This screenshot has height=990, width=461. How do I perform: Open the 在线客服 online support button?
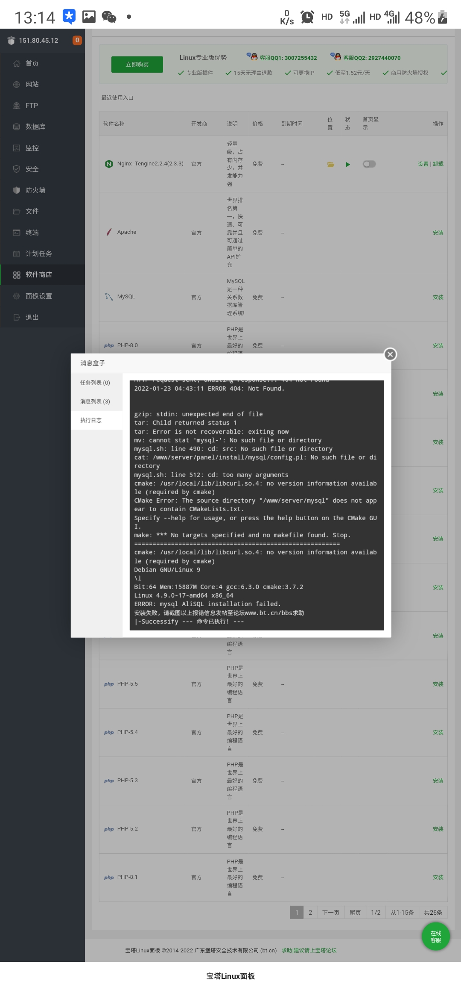tap(436, 937)
